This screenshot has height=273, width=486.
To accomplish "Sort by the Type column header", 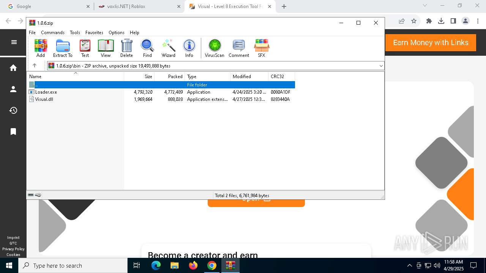I will 208,76.
